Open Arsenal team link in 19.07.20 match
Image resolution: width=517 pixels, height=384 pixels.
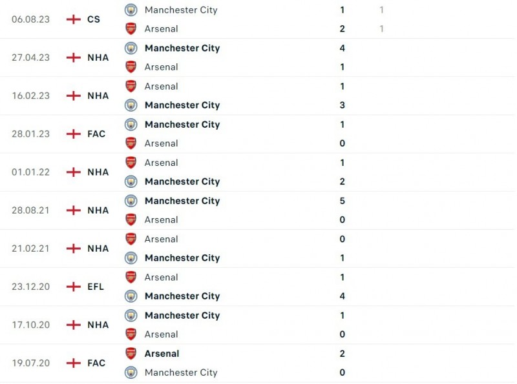coord(162,353)
